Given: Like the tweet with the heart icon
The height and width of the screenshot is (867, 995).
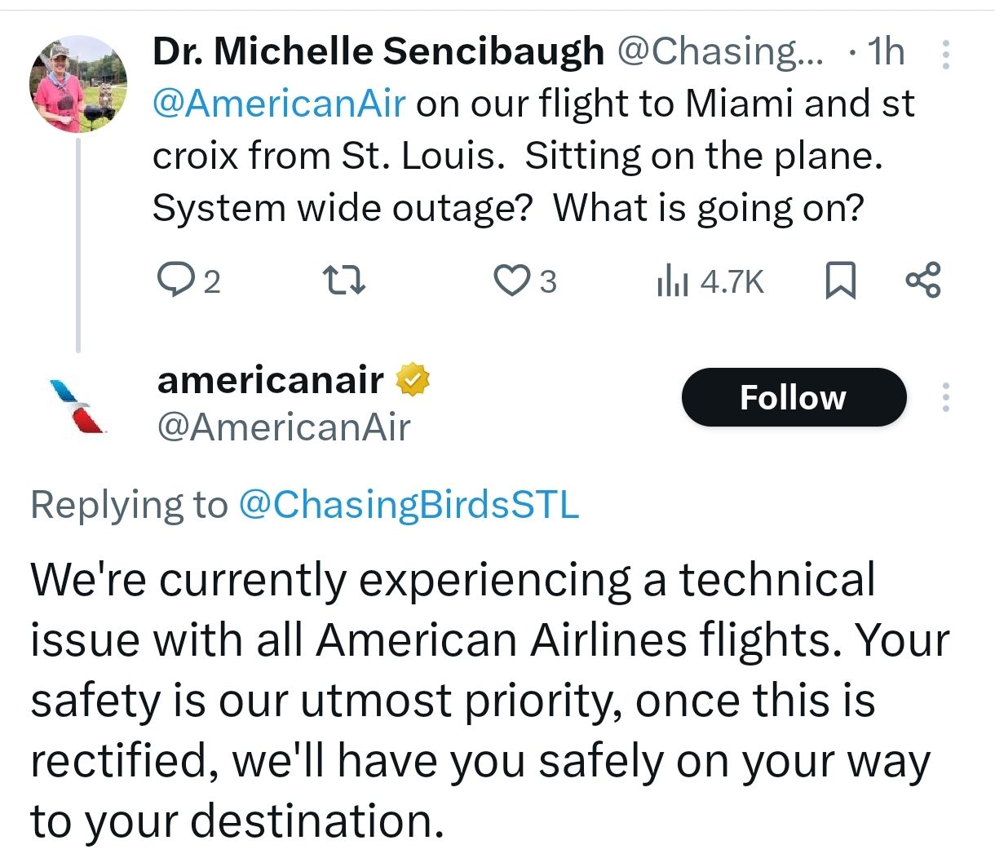Looking at the screenshot, I should click(x=512, y=281).
